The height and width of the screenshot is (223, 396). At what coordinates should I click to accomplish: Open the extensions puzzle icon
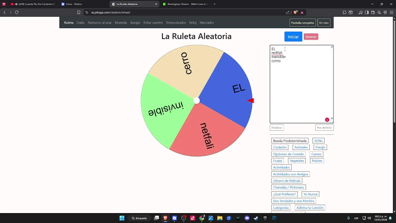point(344,12)
